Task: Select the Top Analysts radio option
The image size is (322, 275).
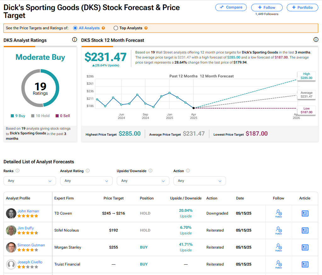Action: pyautogui.click(x=116, y=28)
